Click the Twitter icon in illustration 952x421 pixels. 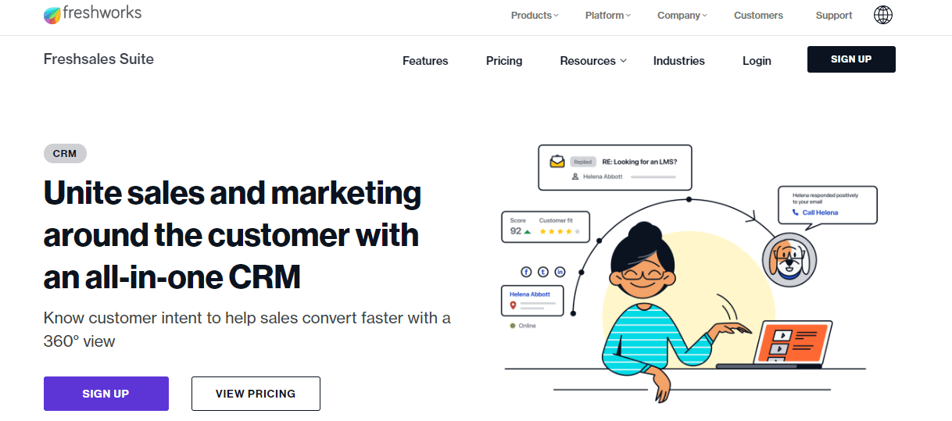(x=543, y=272)
